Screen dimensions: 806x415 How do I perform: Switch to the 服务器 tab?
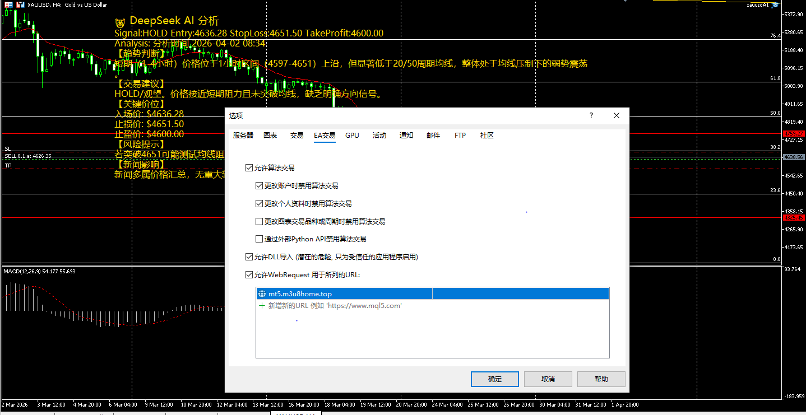(x=242, y=135)
